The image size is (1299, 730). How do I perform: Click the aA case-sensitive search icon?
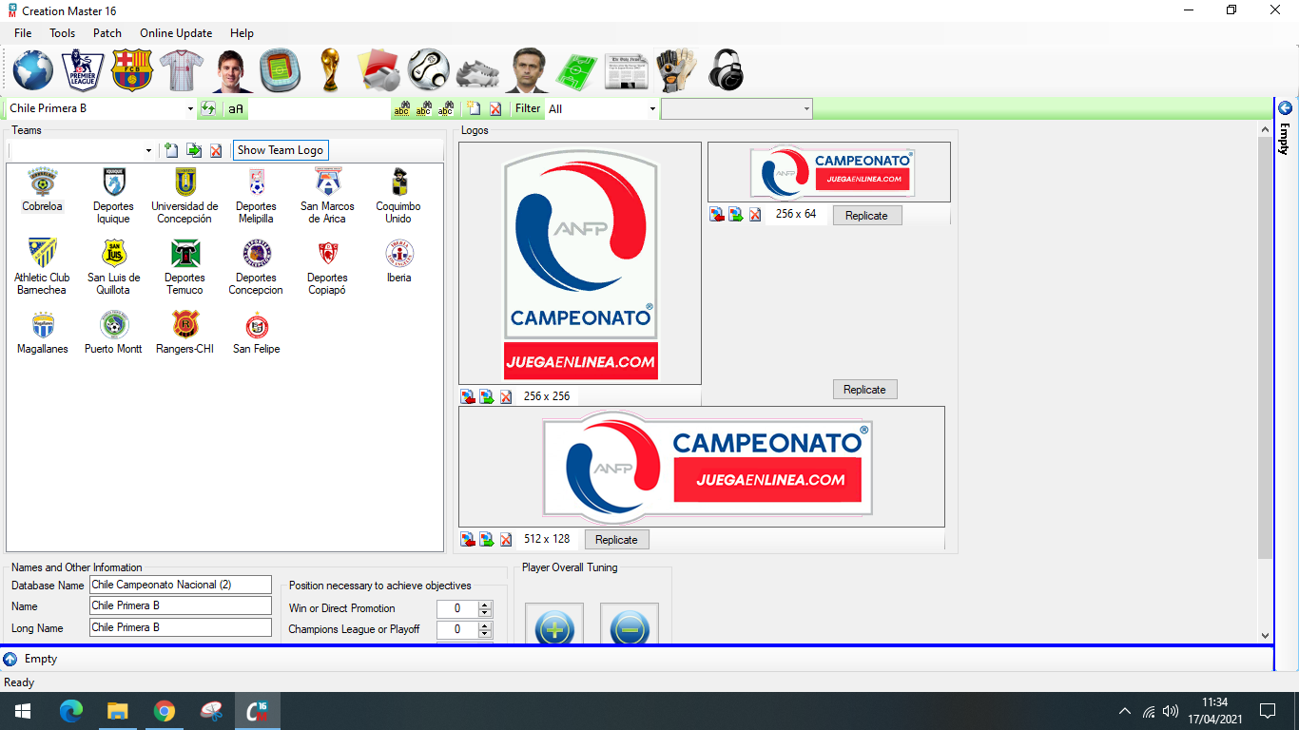[236, 108]
